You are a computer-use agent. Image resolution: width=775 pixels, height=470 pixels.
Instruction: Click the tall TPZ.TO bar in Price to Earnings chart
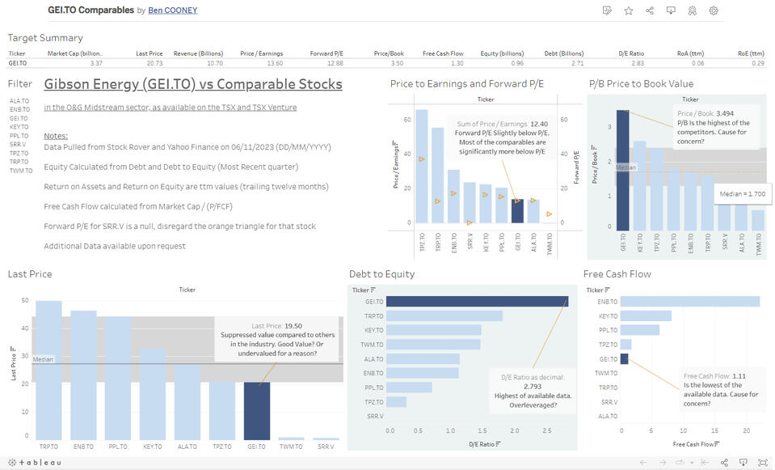coord(422,166)
